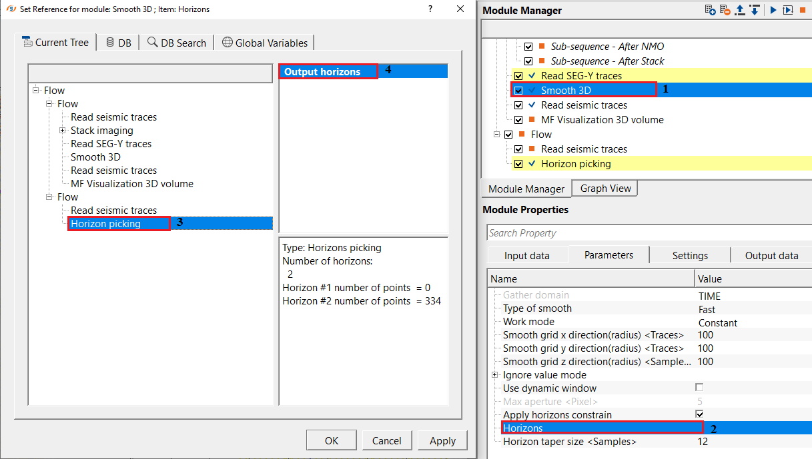
Task: Click the app icon in the Set Reference title bar
Action: point(10,9)
